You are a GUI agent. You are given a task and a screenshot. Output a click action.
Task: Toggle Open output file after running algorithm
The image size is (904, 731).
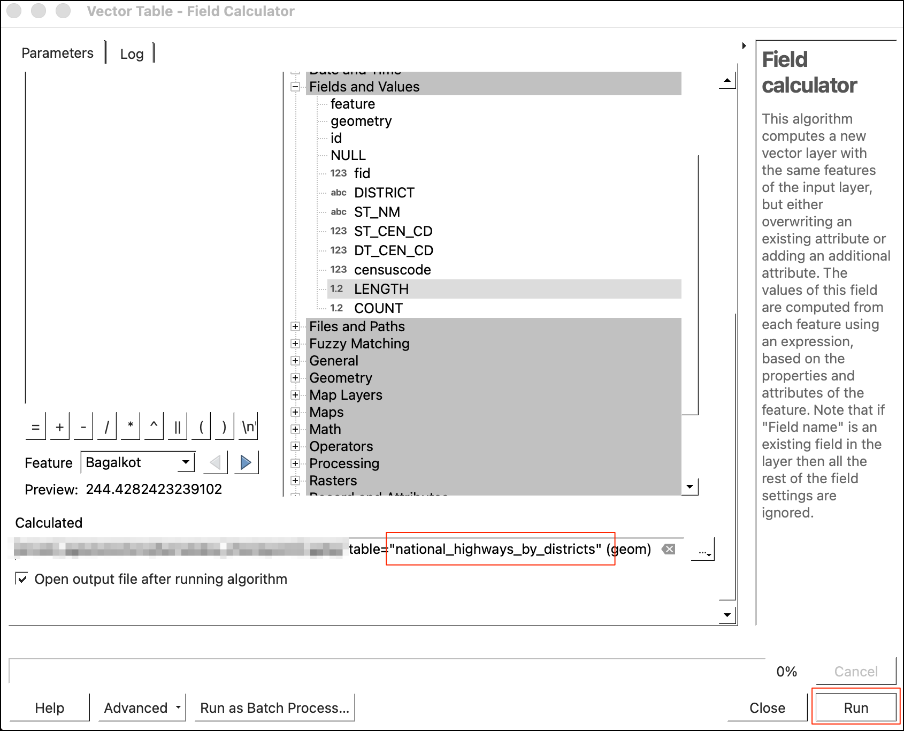click(x=22, y=579)
